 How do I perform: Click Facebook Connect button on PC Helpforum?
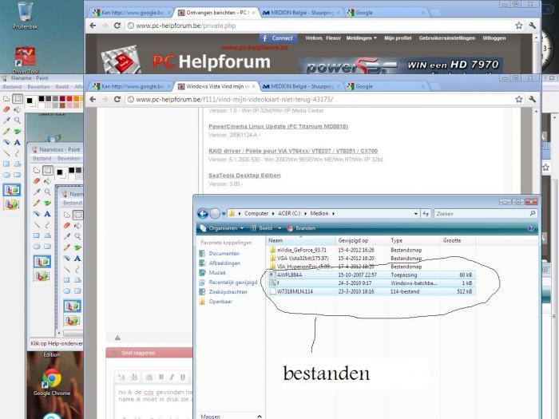[x=278, y=38]
